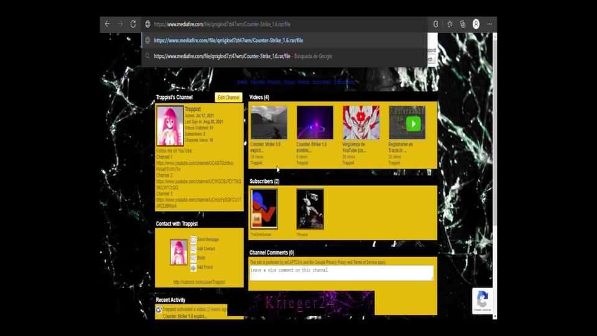Click the 'Channel Comments (0)' heading
The width and height of the screenshot is (597, 336).
coord(272,253)
